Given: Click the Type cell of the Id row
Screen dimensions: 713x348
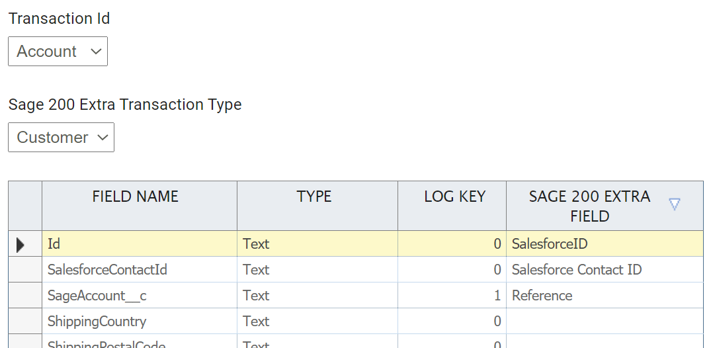Looking at the screenshot, I should (x=317, y=244).
